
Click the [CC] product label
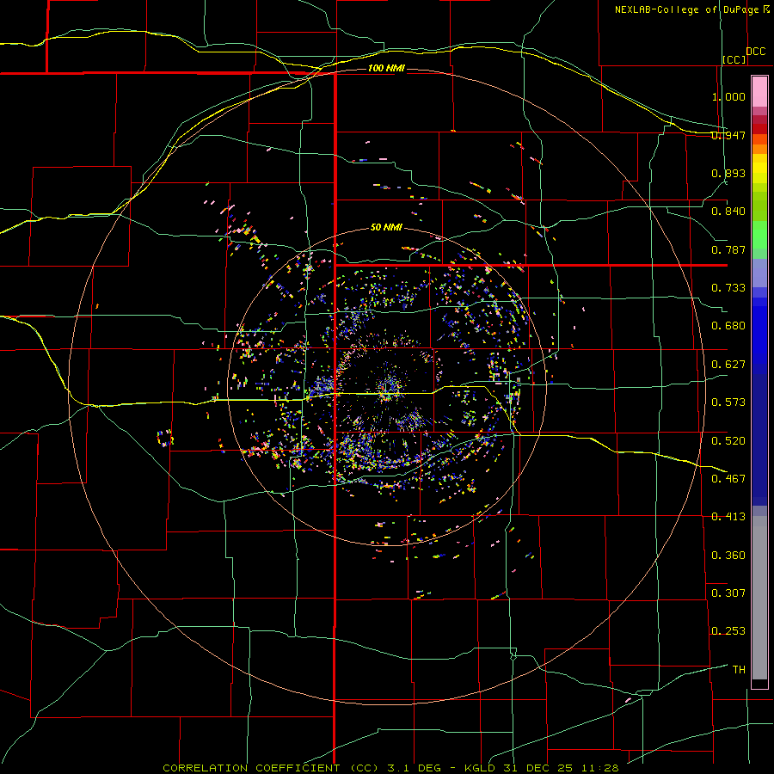tap(734, 59)
